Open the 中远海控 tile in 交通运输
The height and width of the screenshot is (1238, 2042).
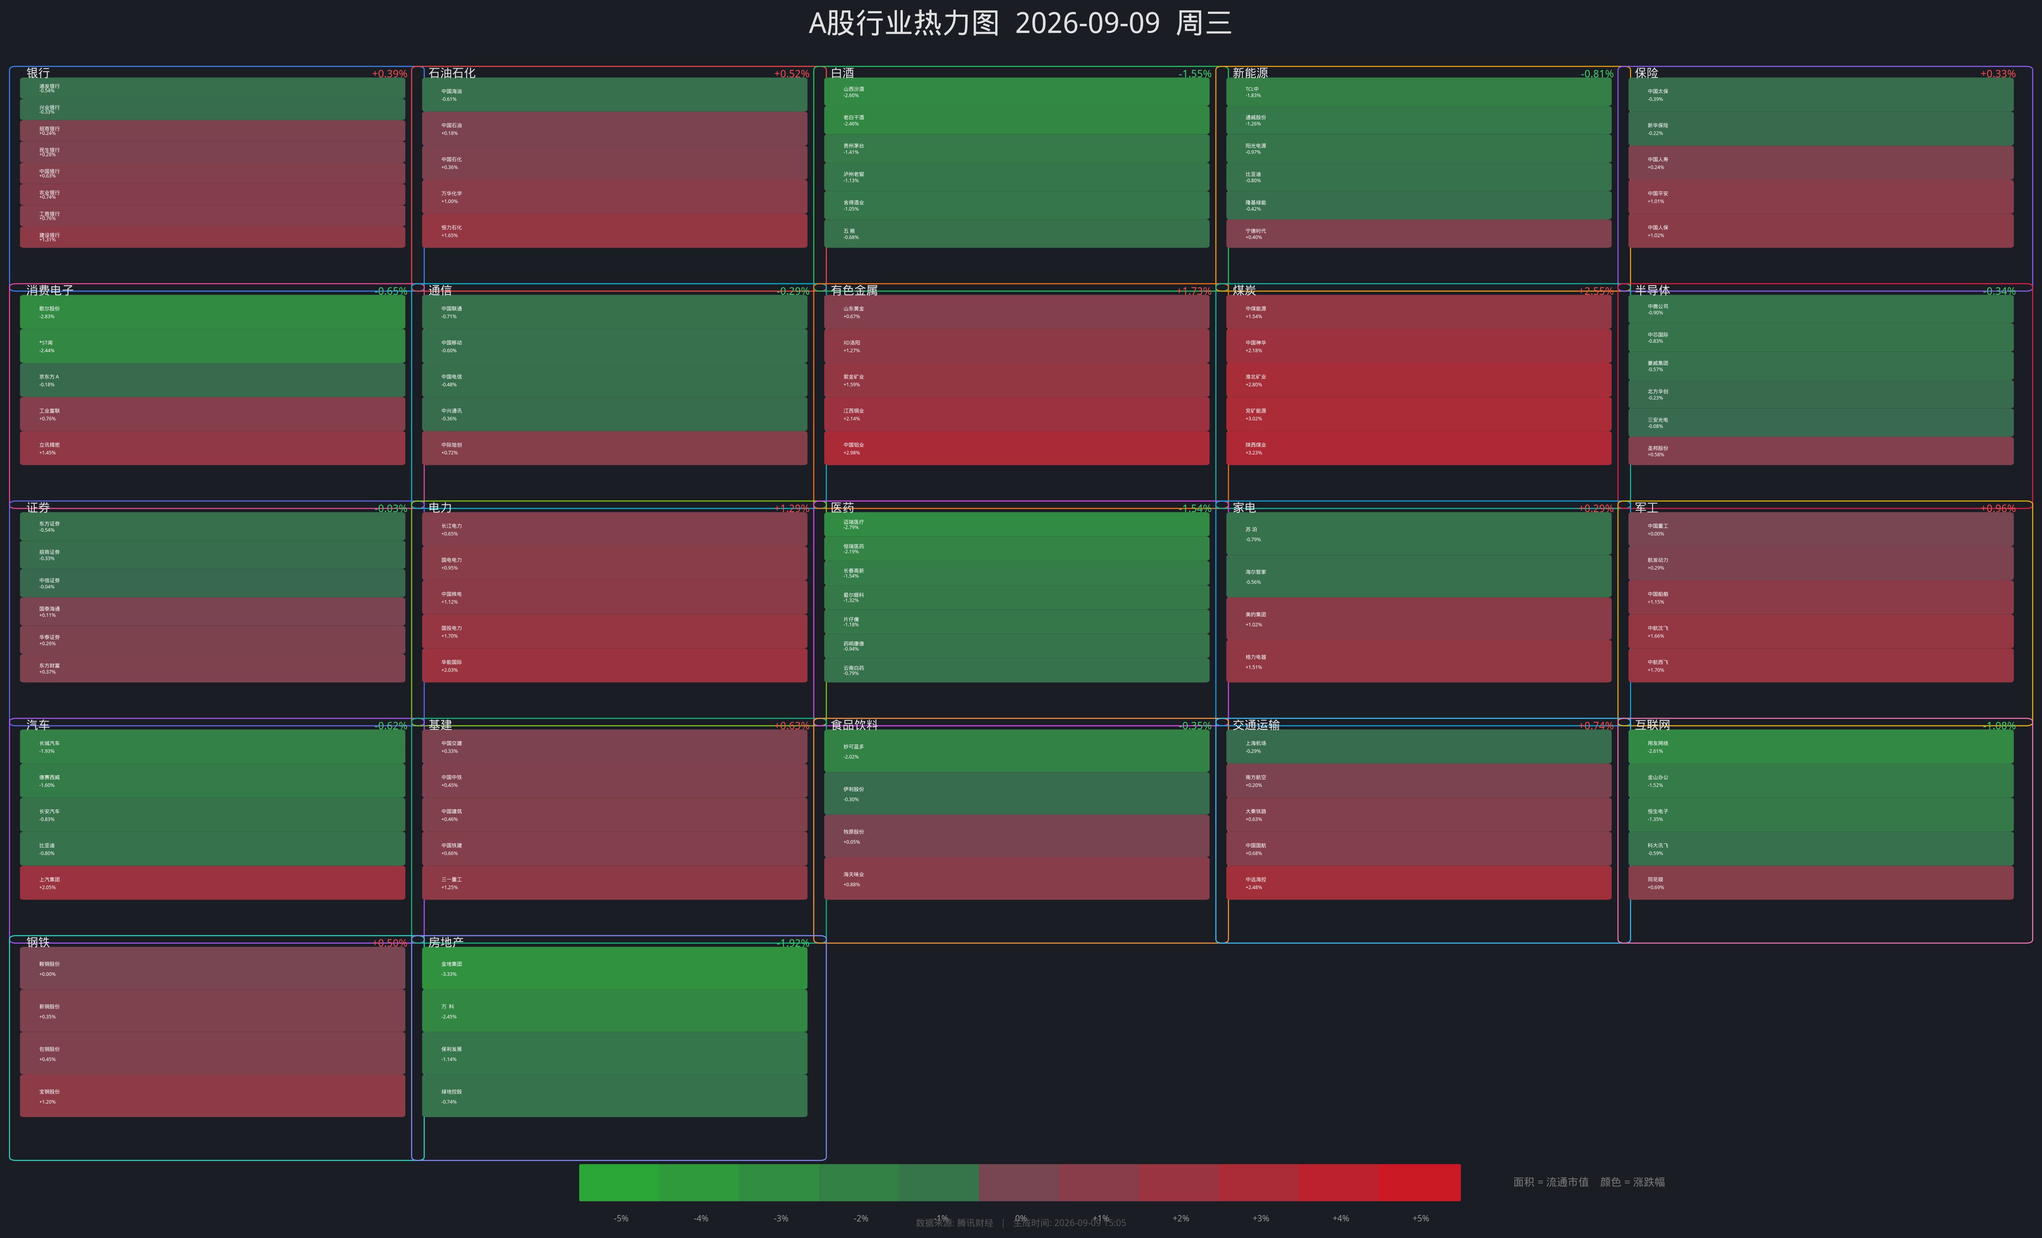pos(1418,883)
